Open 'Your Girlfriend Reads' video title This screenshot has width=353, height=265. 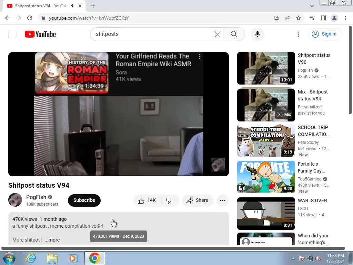[x=153, y=60]
